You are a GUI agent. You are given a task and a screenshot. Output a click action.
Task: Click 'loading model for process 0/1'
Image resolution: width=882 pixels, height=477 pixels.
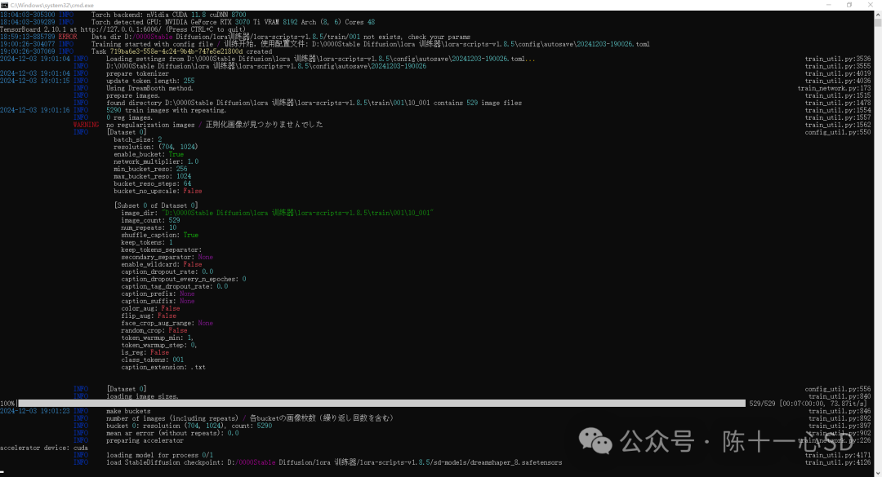[160, 455]
